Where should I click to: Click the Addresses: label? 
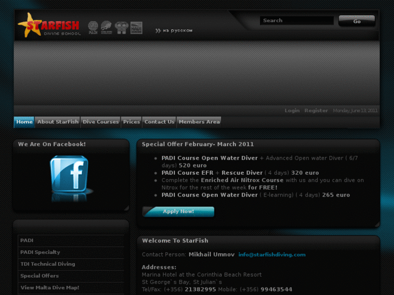tap(159, 267)
